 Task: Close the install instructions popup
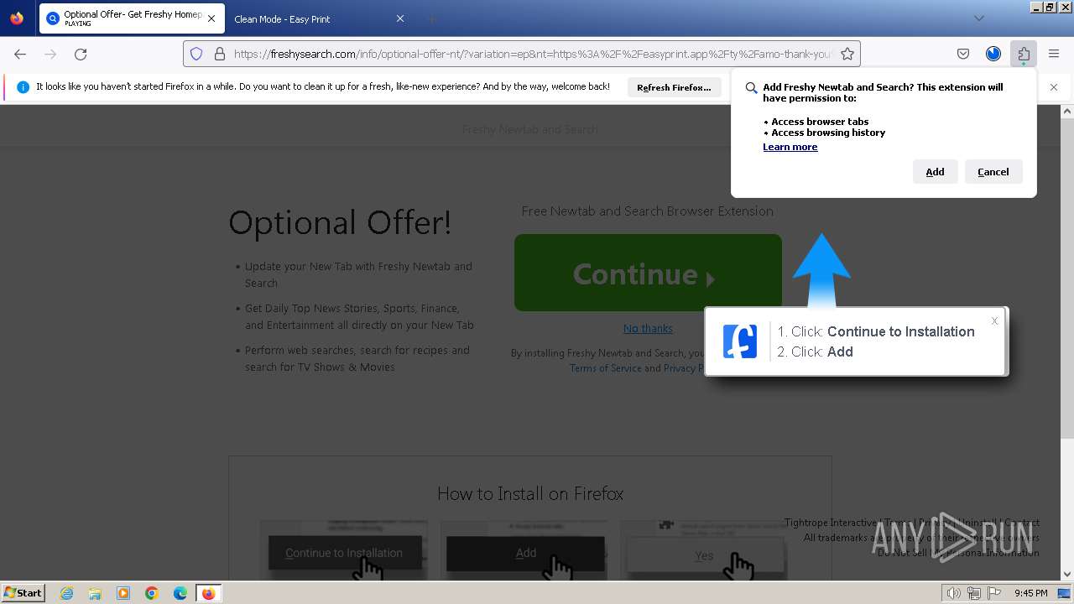(x=994, y=320)
